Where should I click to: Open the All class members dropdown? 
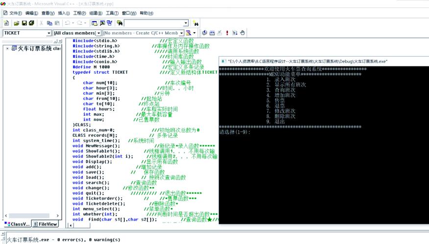click(x=99, y=33)
